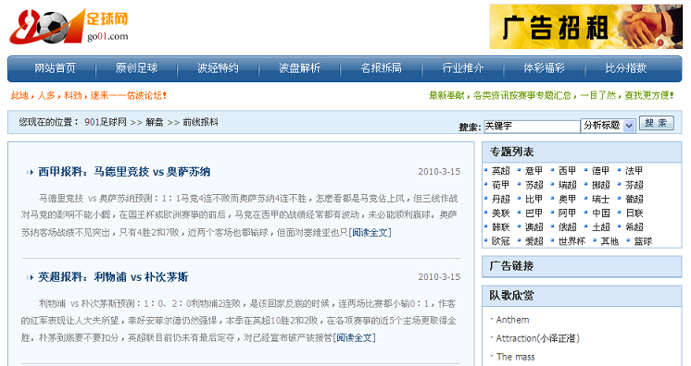Screen dimensions: 691x366
Task: Open the 挪超 topic link
Action: [x=600, y=185]
